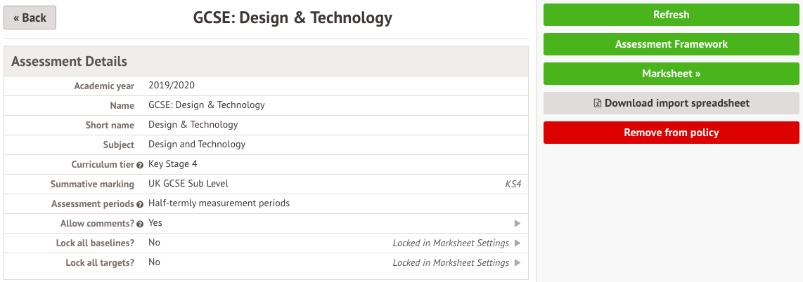Expand the Lock all targets arrow
The height and width of the screenshot is (282, 803).
pos(518,262)
